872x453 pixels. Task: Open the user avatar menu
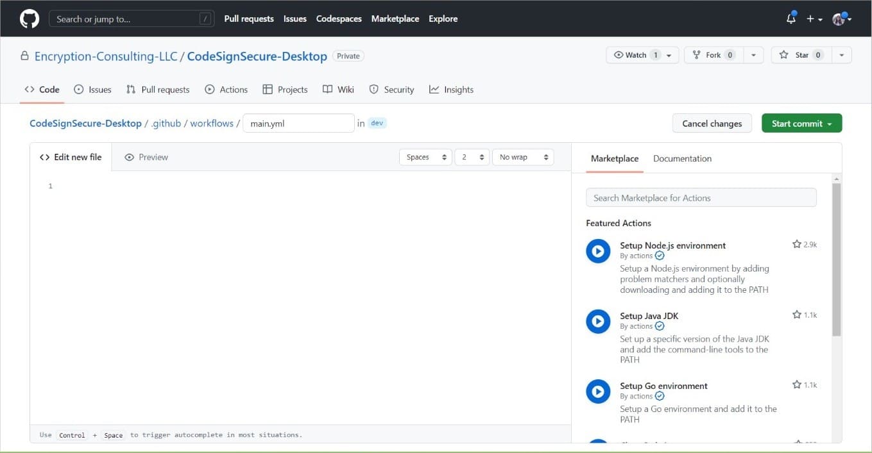(x=841, y=19)
